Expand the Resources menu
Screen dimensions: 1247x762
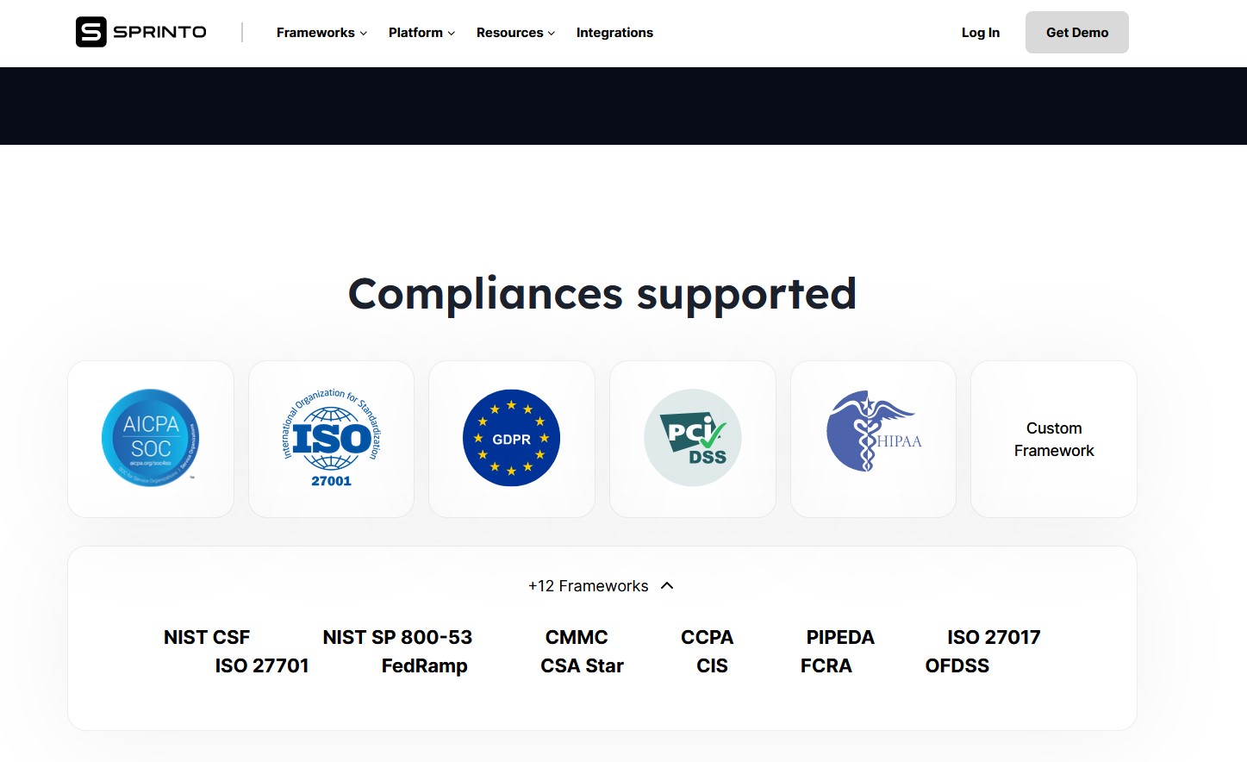(515, 33)
